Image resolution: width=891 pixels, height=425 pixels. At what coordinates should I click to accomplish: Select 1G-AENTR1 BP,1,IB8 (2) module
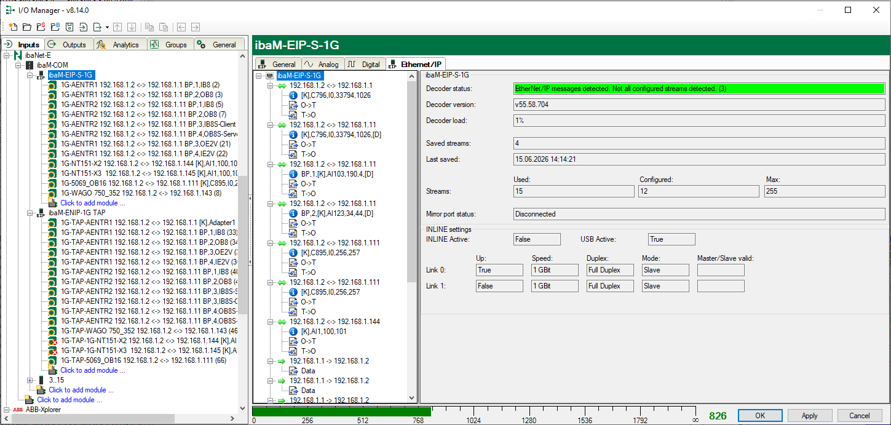pos(140,85)
